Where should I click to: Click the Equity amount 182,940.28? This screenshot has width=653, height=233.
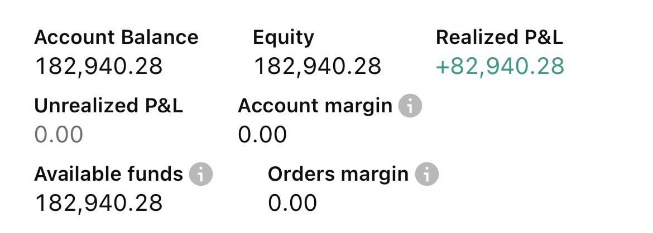[318, 66]
